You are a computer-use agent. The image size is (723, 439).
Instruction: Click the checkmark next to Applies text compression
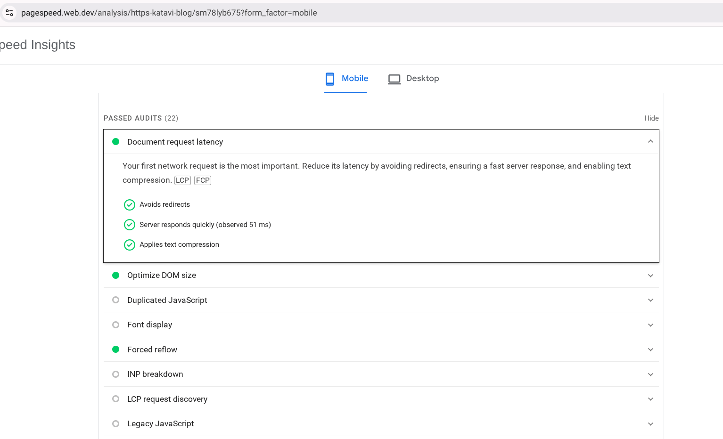(x=130, y=244)
